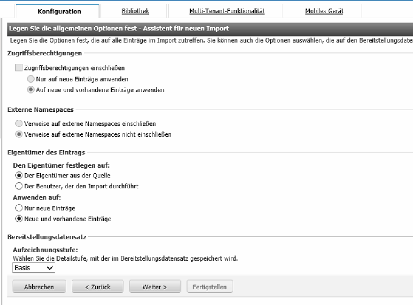Pick Nur neue Einträge option
The width and height of the screenshot is (413, 305).
(19, 208)
